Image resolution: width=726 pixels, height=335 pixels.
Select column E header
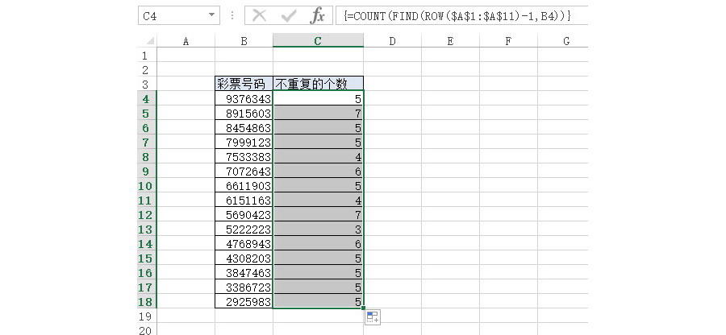pyautogui.click(x=450, y=41)
